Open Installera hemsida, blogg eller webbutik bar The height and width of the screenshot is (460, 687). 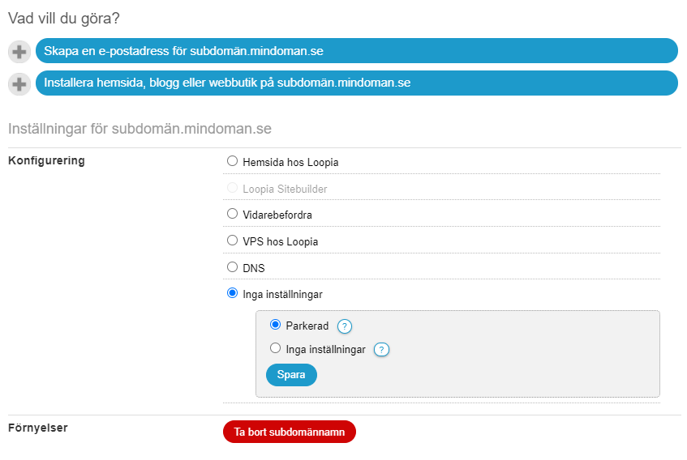point(357,83)
